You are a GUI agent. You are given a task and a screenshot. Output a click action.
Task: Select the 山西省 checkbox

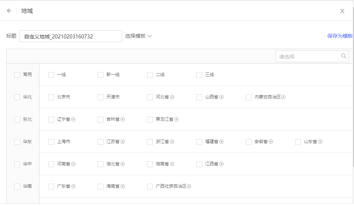[199, 97]
